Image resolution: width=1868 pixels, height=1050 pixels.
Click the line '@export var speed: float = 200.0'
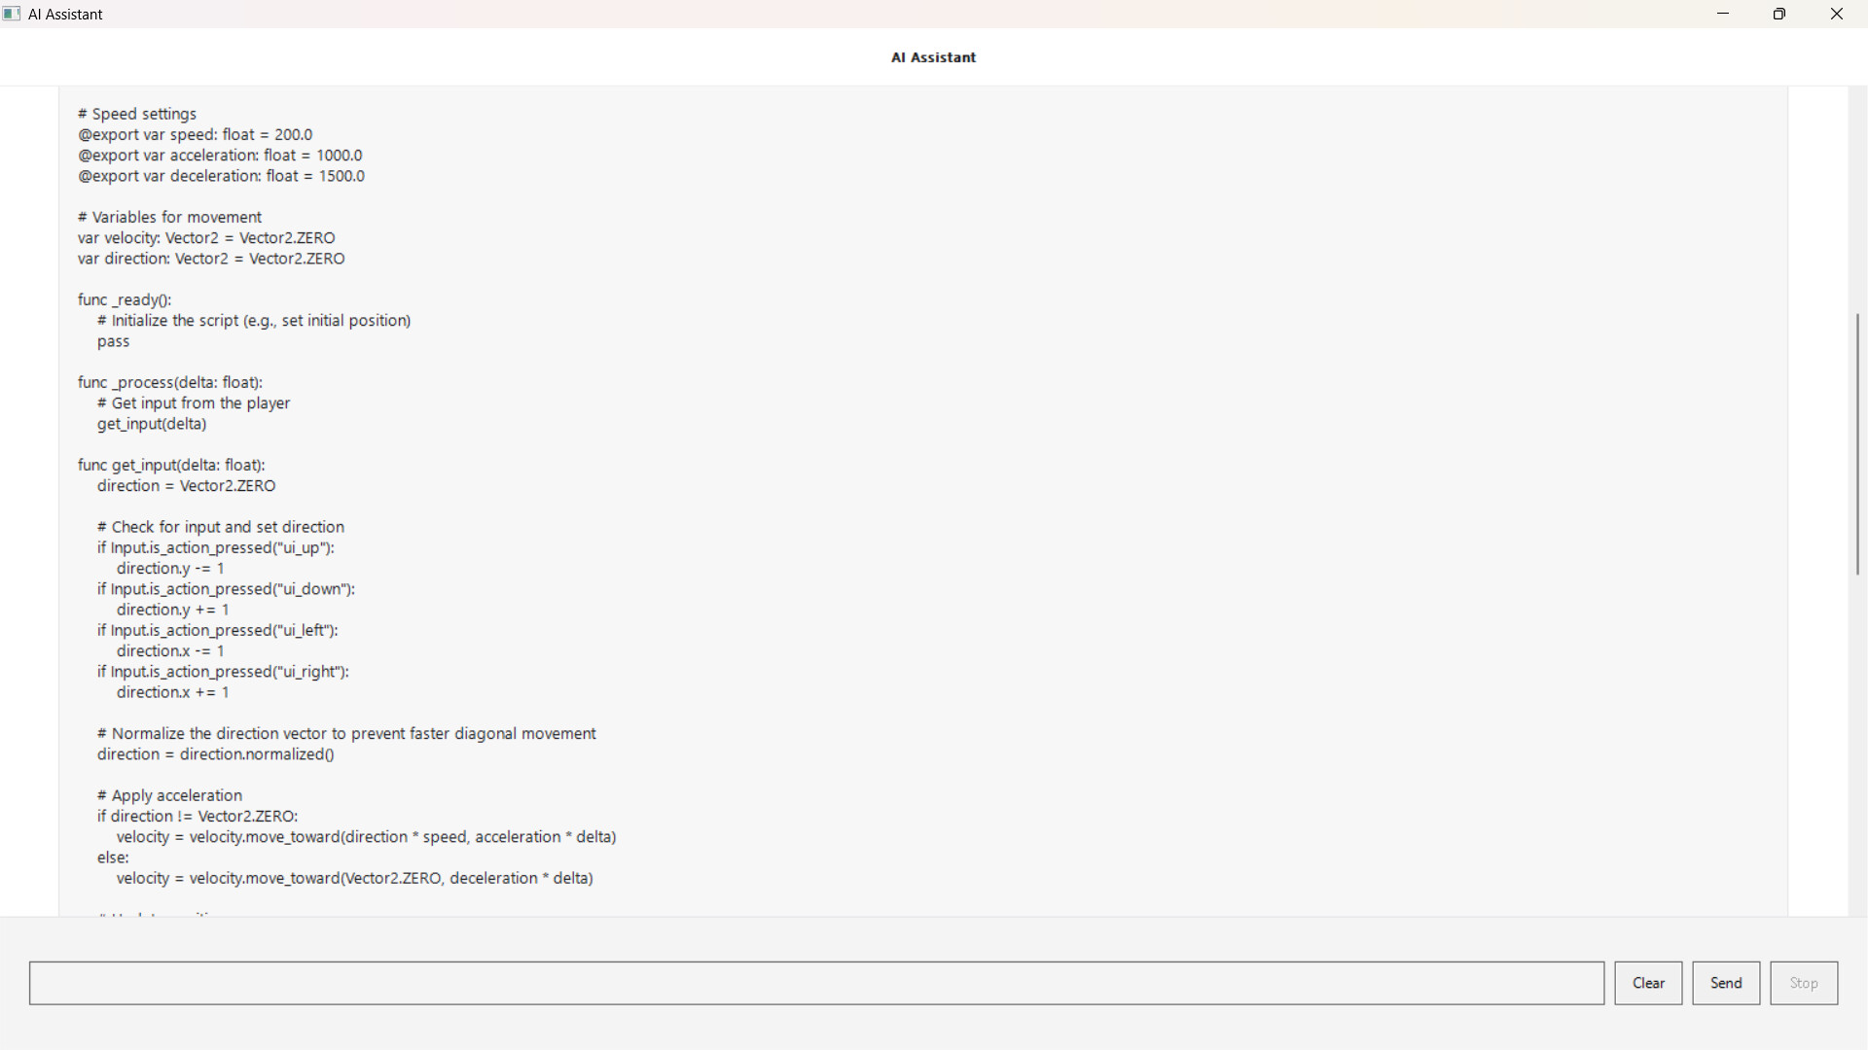click(195, 134)
